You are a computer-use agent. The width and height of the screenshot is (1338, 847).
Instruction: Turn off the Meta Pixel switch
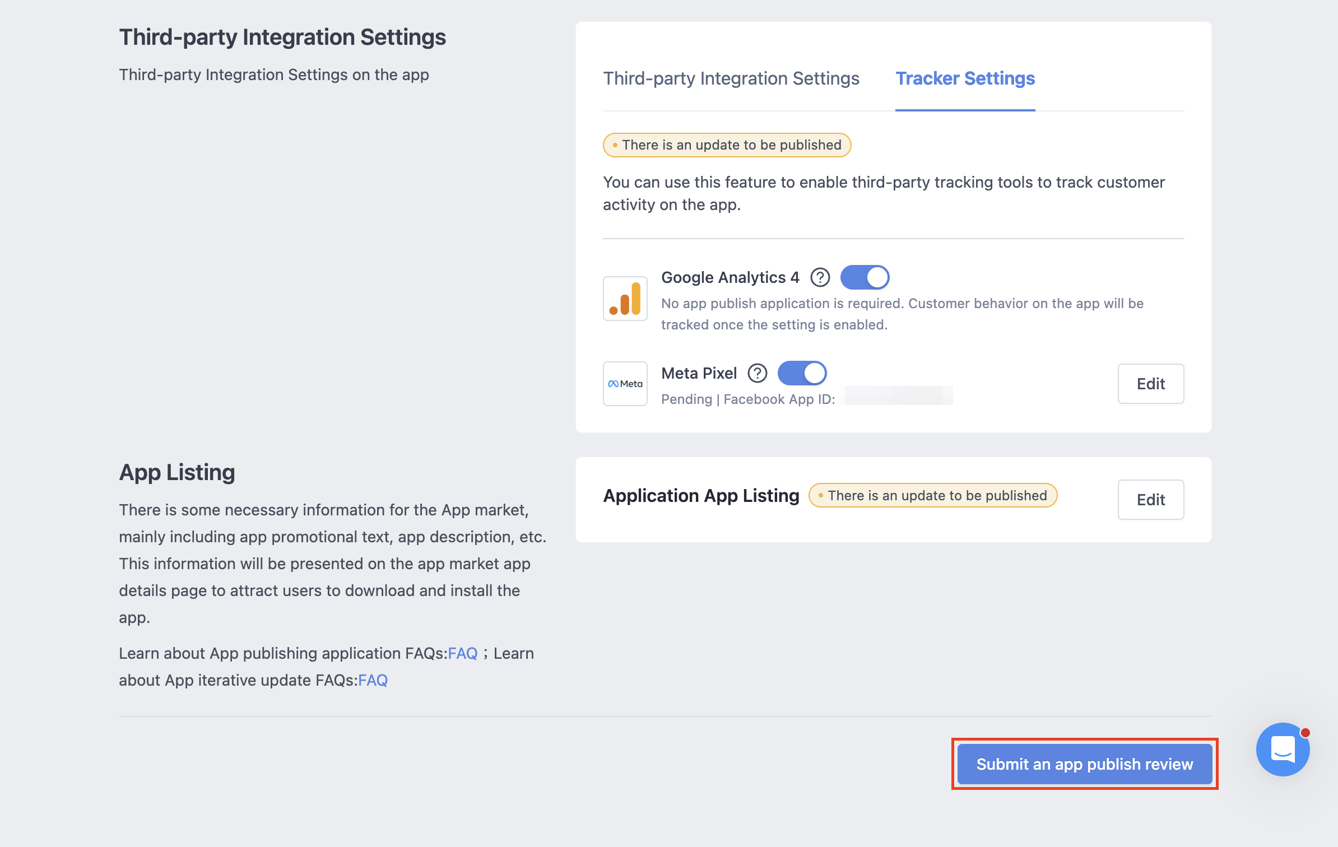pos(802,373)
